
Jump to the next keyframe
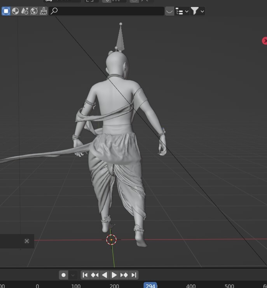point(124,275)
